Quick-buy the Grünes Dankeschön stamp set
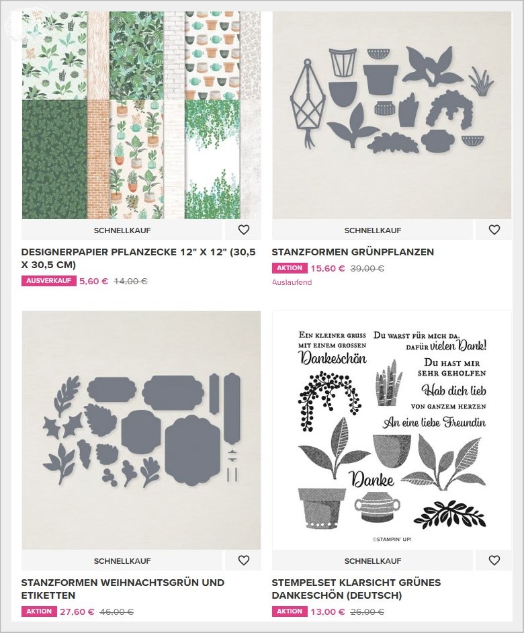 click(x=372, y=560)
